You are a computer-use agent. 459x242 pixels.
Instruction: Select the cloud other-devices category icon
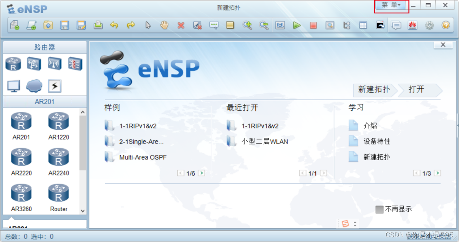pos(34,86)
